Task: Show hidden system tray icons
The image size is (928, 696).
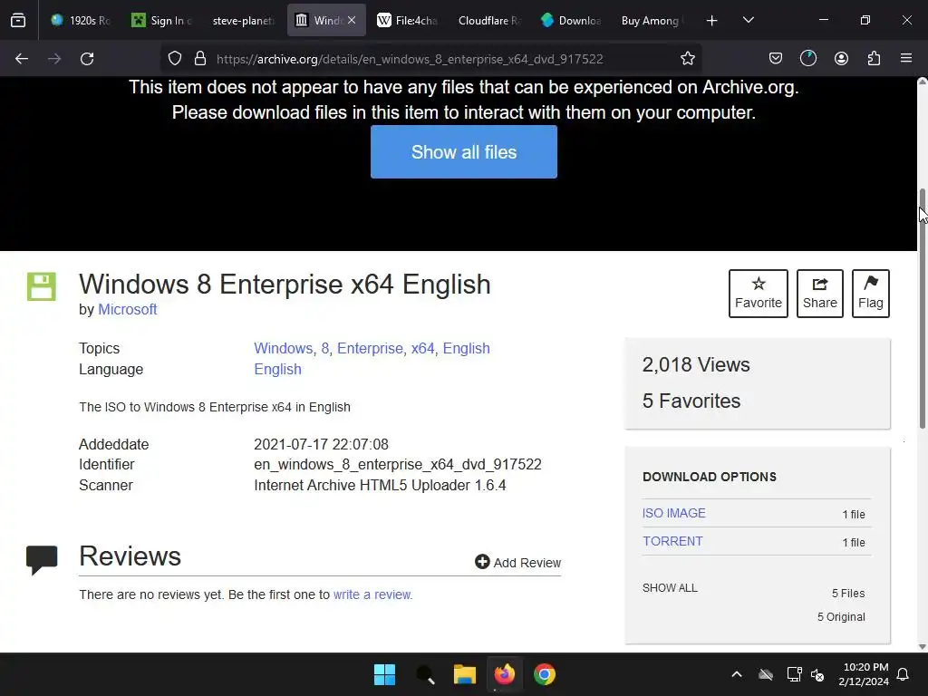Action: click(737, 674)
